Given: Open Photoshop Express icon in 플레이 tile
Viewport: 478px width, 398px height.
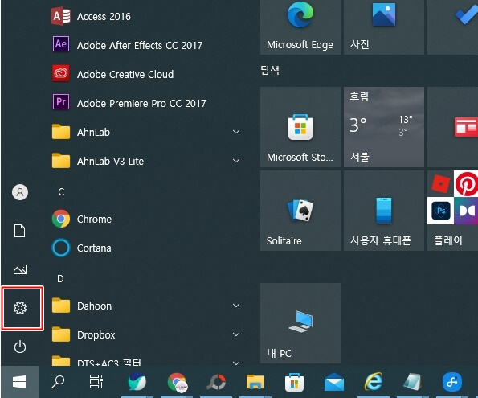Looking at the screenshot, I should pyautogui.click(x=440, y=211).
